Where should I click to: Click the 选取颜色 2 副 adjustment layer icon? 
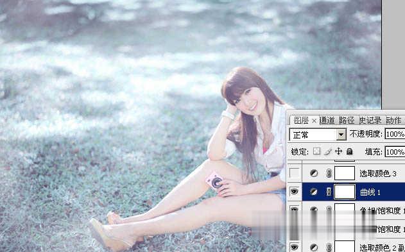point(314,248)
